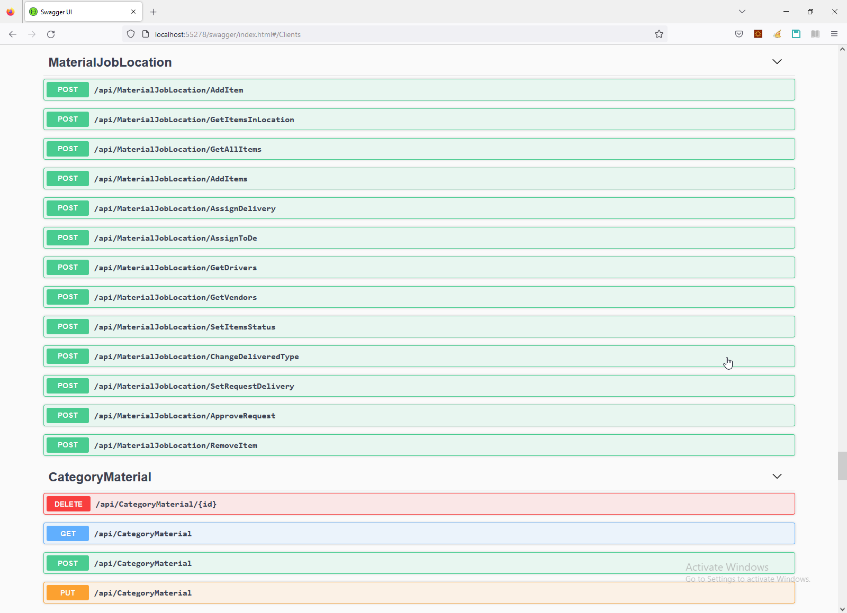This screenshot has width=847, height=613.
Task: Click the browser forward arrow
Action: [32, 34]
